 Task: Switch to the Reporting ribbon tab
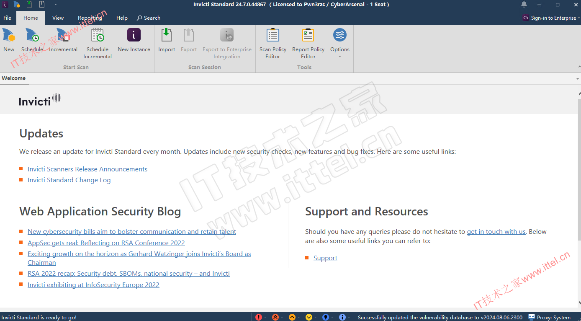click(x=90, y=18)
